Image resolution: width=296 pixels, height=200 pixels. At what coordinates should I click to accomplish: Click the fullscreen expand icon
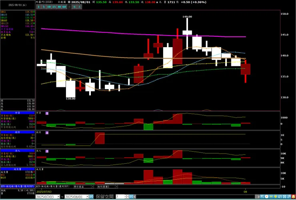284,197
